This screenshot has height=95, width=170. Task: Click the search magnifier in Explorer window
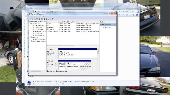tap(138, 11)
